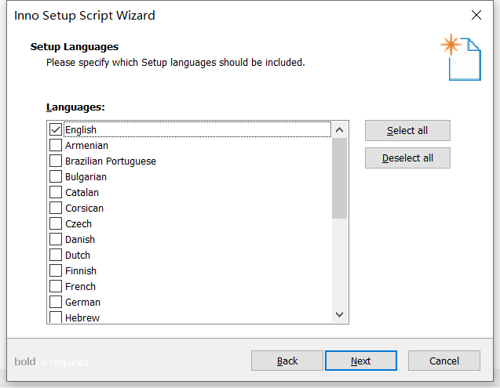Tick the Danish checkbox
Screen dimensions: 500x388
pyautogui.click(x=56, y=239)
